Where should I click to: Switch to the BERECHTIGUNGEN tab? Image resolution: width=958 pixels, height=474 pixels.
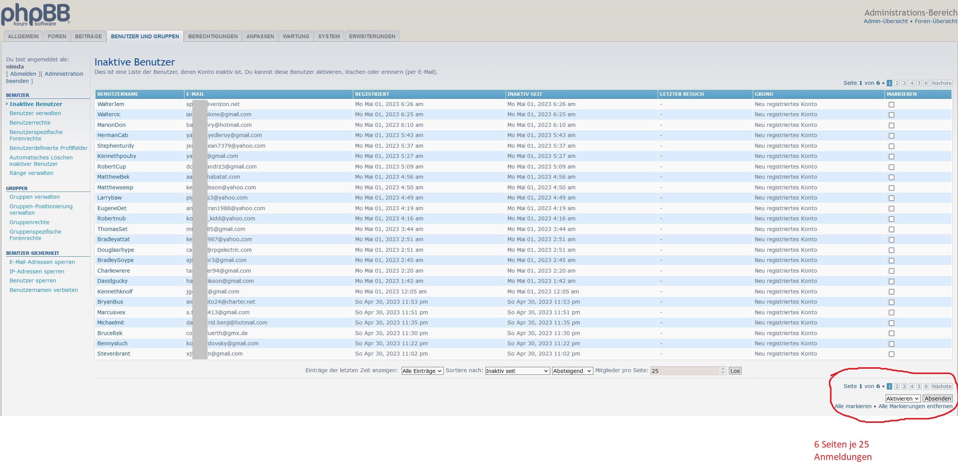coord(213,36)
